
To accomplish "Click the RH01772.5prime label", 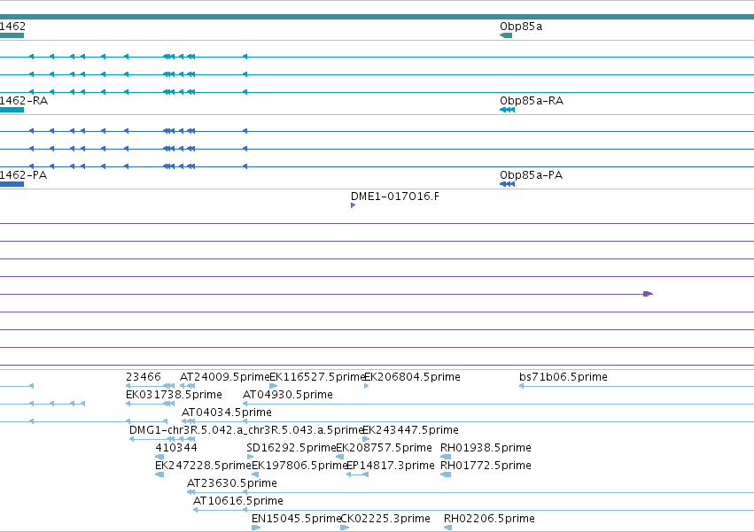I will [x=486, y=466].
